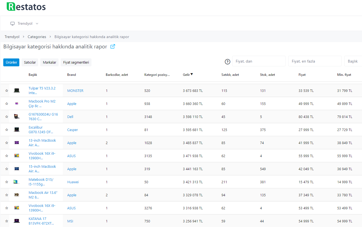
Task: Open thumbnail of Macbook Pro M2
Action: (x=17, y=103)
